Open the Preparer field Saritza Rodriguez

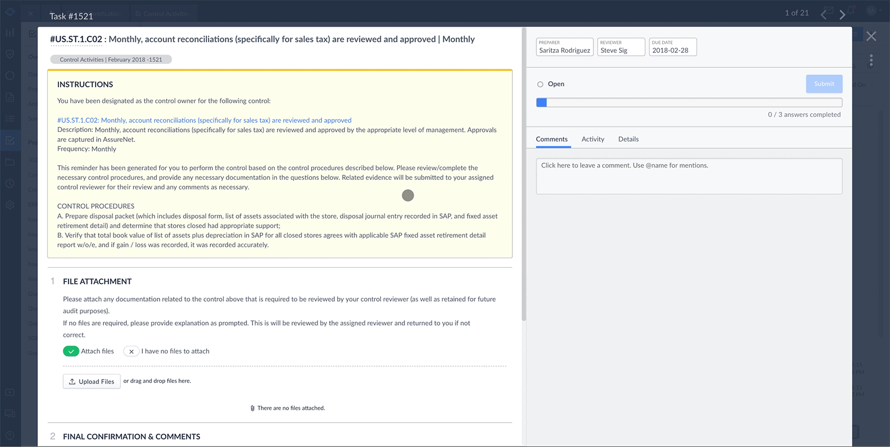click(x=565, y=47)
